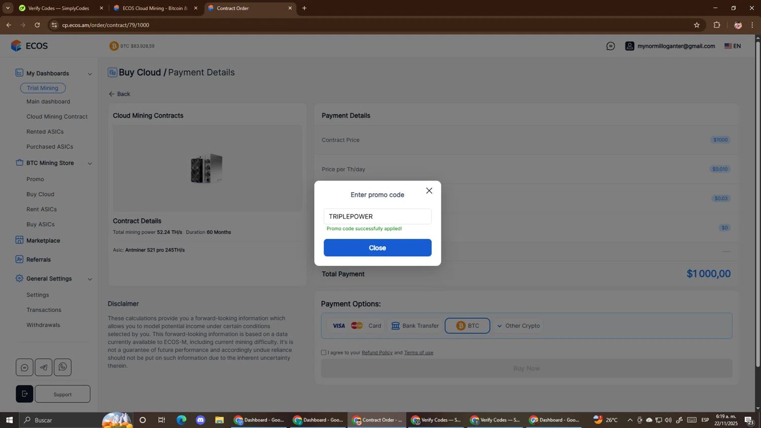Click the My Dashboards icon
The height and width of the screenshot is (428, 761).
point(19,73)
